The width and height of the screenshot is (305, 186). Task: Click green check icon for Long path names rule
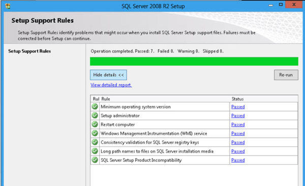(95, 151)
